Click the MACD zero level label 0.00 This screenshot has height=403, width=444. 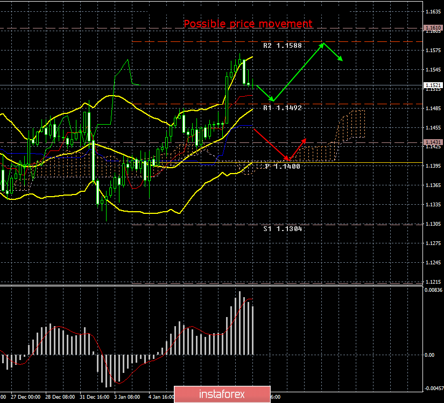point(429,355)
